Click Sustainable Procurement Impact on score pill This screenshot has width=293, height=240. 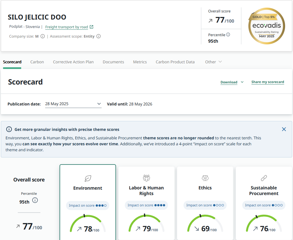pyautogui.click(x=264, y=205)
